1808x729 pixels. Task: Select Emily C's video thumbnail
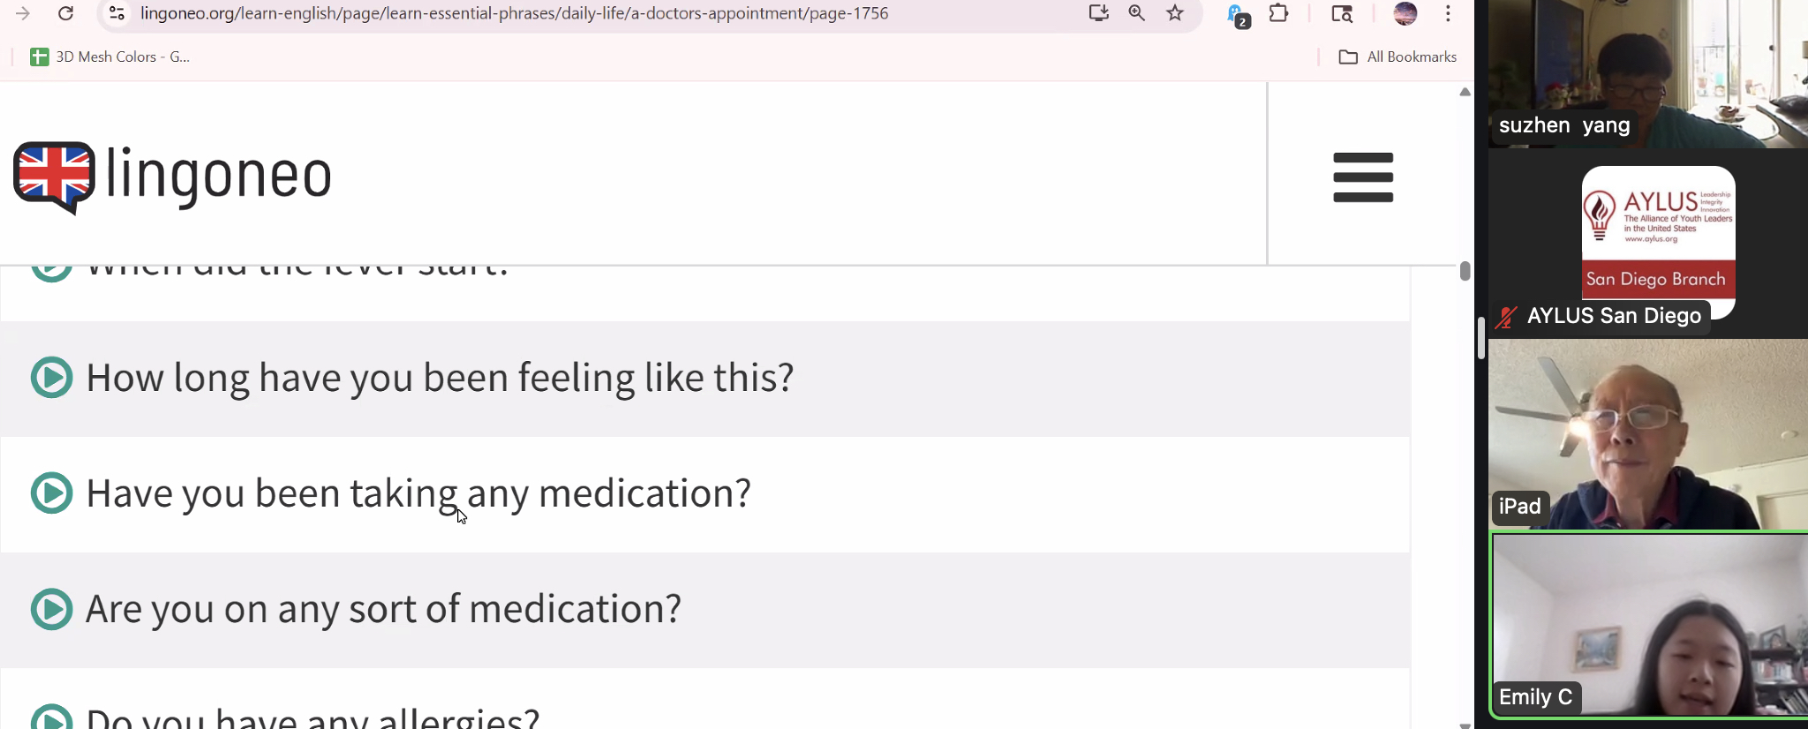click(1649, 625)
